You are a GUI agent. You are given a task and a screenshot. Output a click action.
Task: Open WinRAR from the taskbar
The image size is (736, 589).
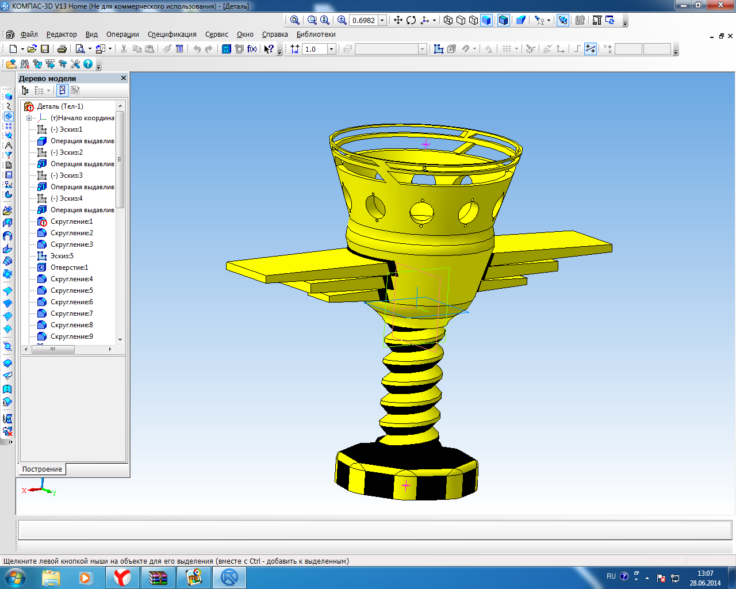coord(158,577)
